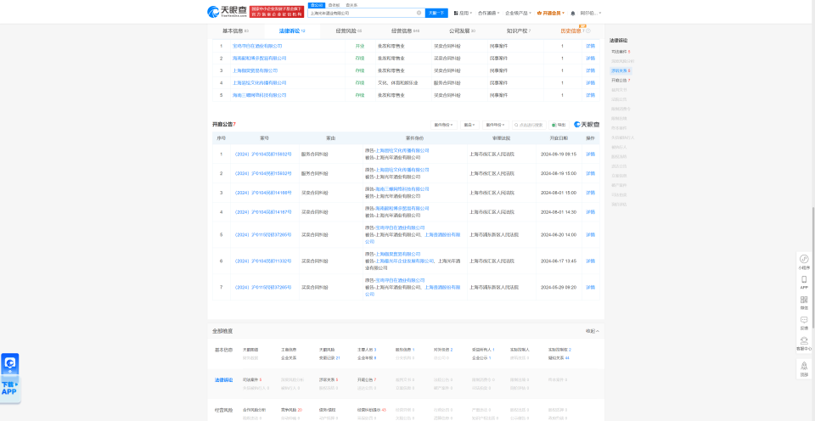Viewport: 815px width, 421px height.
Task: Switch to the 经营风险 tab
Action: 349,31
